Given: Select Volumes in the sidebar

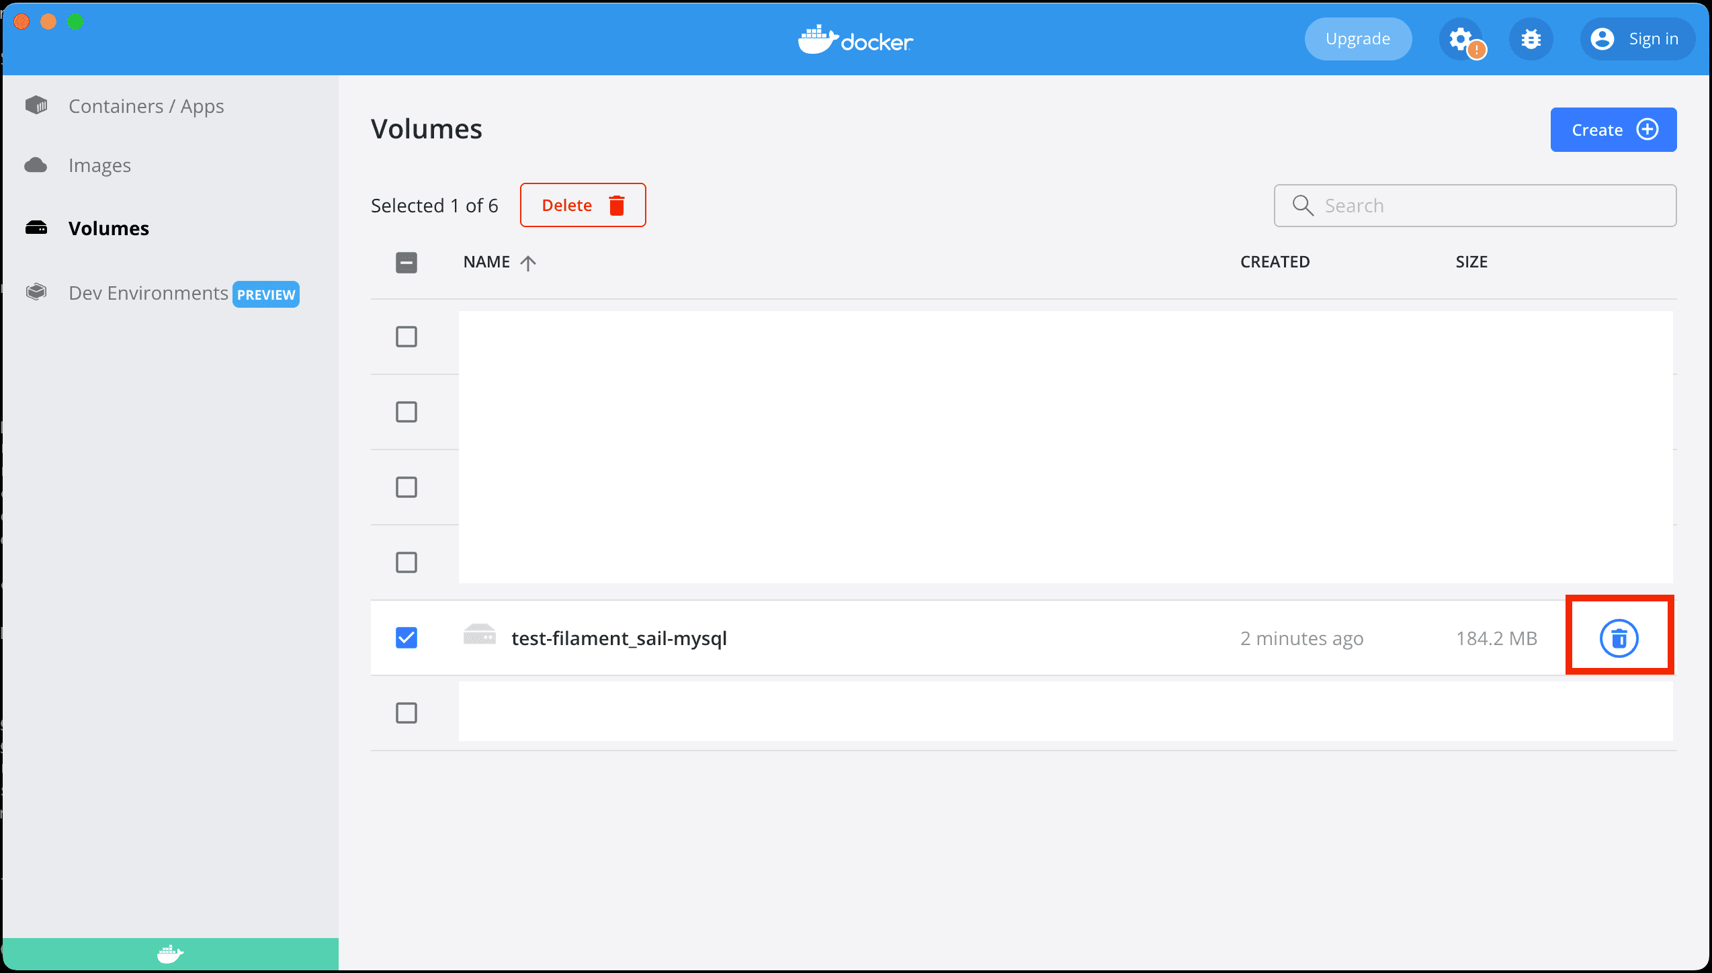Looking at the screenshot, I should pos(108,228).
